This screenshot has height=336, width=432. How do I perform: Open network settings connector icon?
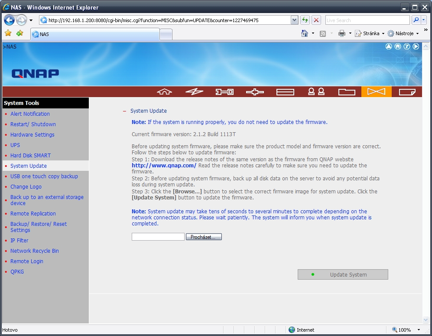pos(255,92)
